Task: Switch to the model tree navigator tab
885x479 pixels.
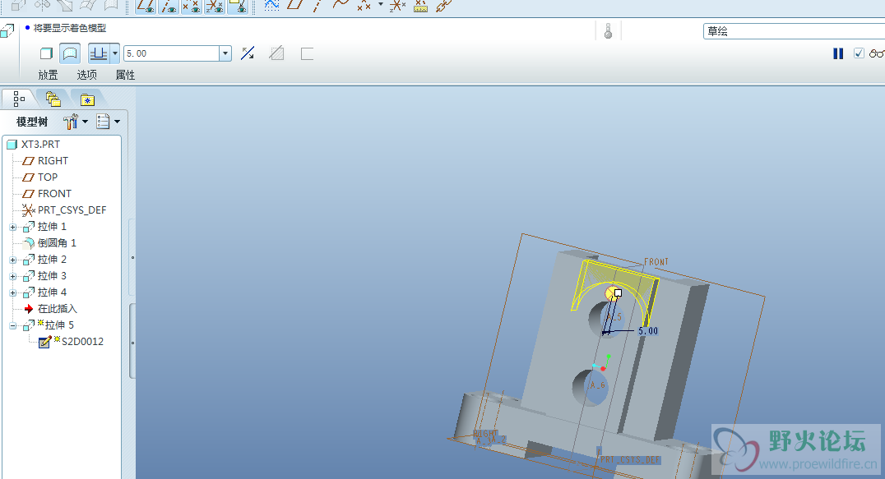Action: pyautogui.click(x=19, y=99)
